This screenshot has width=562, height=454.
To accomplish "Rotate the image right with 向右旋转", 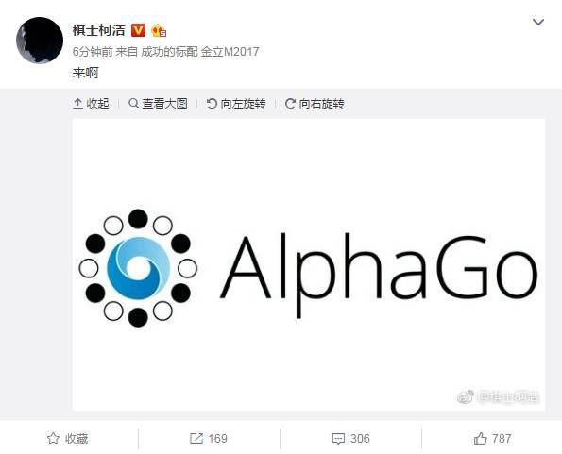I will [315, 104].
